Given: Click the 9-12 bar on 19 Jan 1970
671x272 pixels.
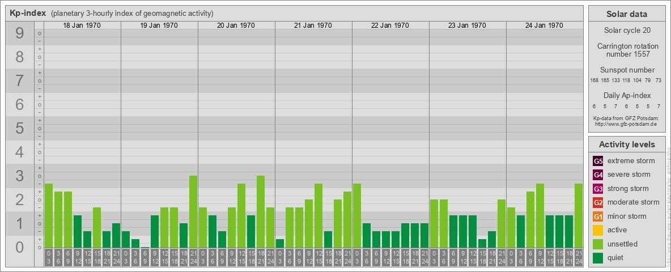Looking at the screenshot, I should point(155,231).
